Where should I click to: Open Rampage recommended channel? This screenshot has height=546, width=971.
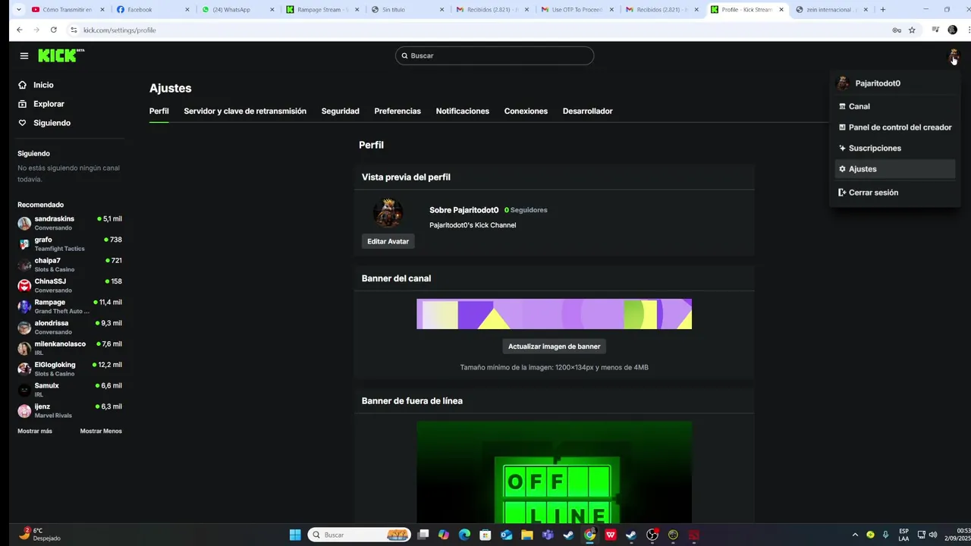(70, 306)
